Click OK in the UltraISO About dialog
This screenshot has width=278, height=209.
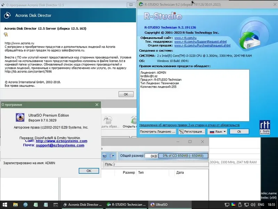pos(89,171)
